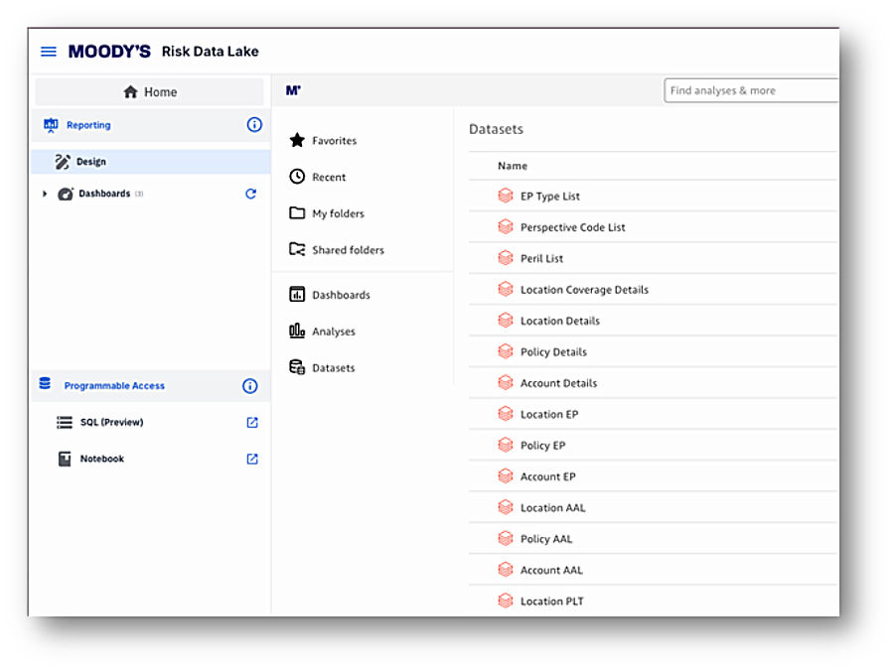Focus the Find analyses & more search field
This screenshot has height=671, width=894.
752,90
